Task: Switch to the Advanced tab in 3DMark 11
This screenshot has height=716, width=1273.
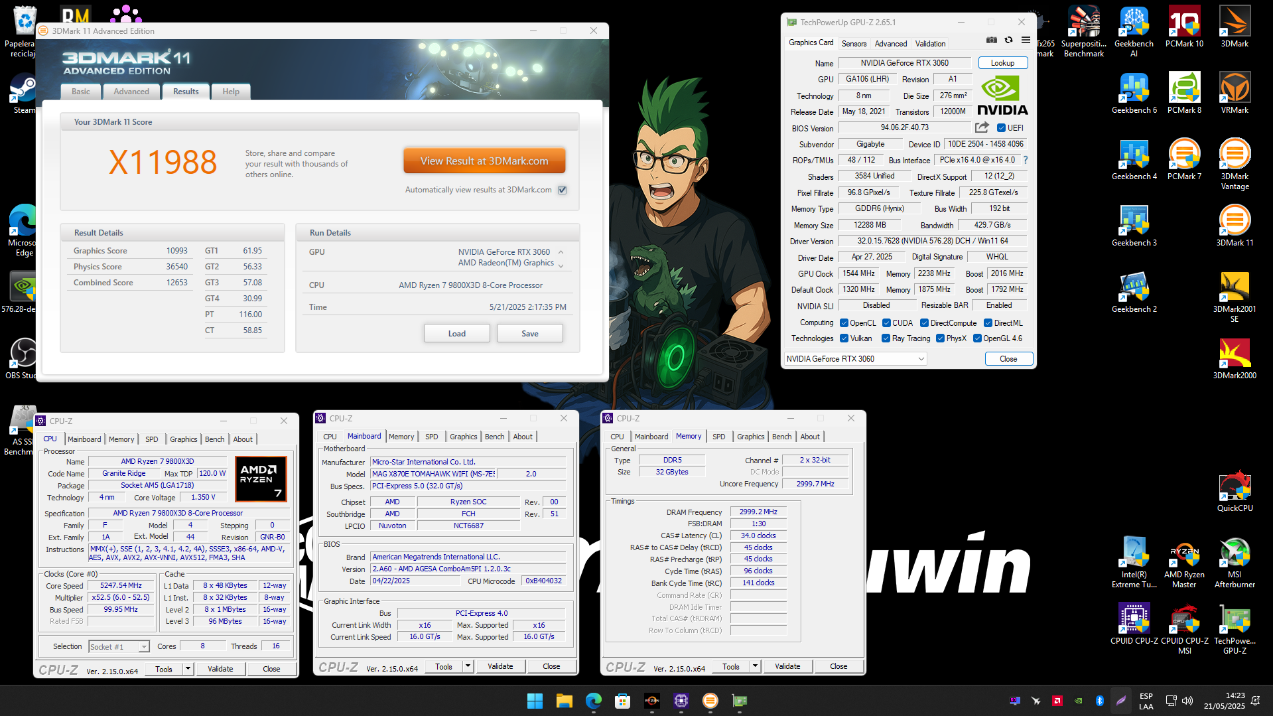Action: tap(131, 92)
